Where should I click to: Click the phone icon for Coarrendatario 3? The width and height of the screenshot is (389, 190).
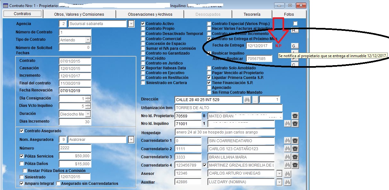(295, 157)
